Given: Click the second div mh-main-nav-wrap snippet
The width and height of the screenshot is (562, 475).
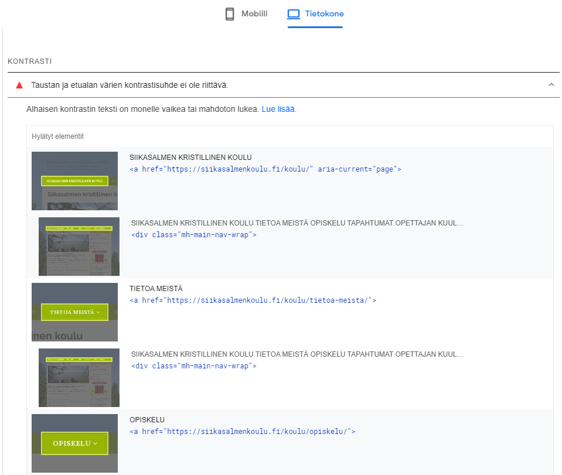Looking at the screenshot, I should 194,365.
